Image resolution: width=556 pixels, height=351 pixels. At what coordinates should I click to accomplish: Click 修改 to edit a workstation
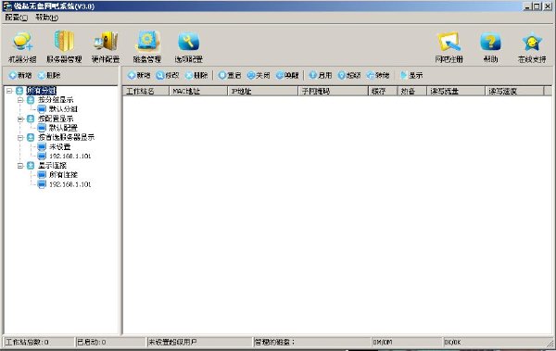coord(168,75)
